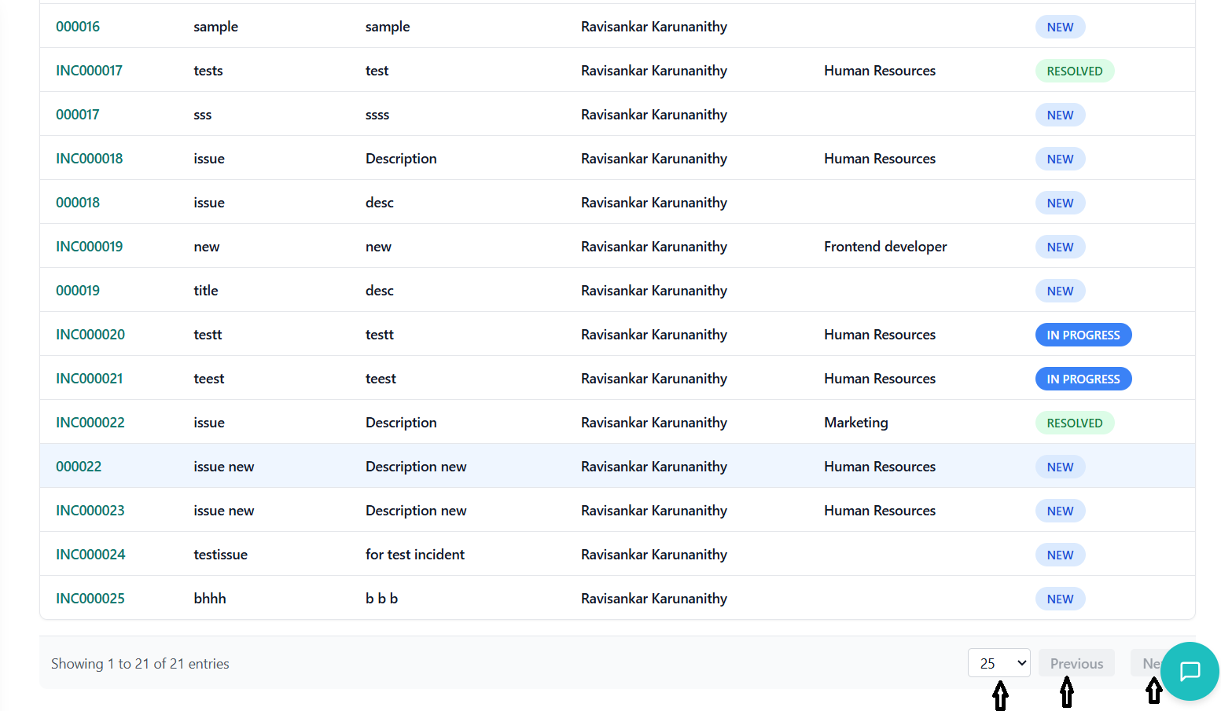Open the highlighted 000022 incident link
The image size is (1221, 711).
coord(79,467)
